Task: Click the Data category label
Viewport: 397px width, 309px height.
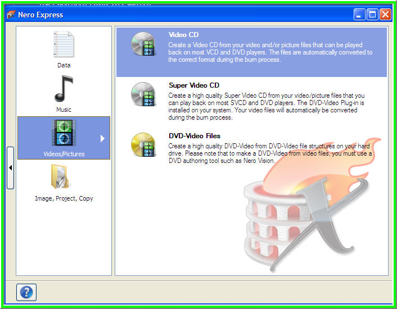Action: pyautogui.click(x=64, y=65)
